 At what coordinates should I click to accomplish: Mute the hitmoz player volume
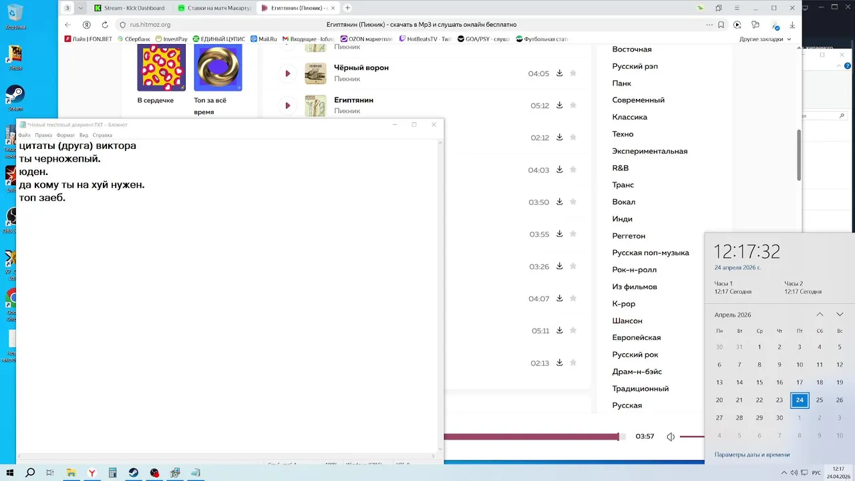pyautogui.click(x=671, y=437)
